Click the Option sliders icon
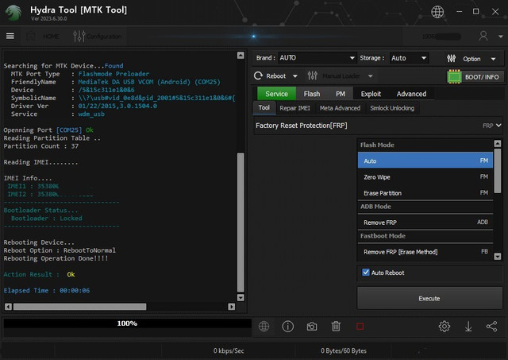The height and width of the screenshot is (360, 508). point(451,59)
